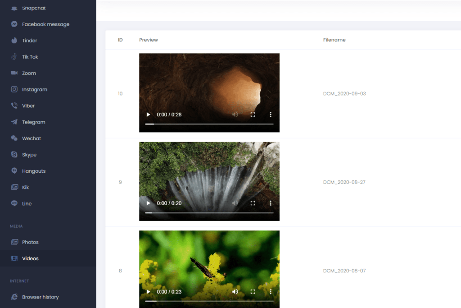The image size is (461, 308).
Task: Enter fullscreen on the butterfly video
Action: 253,292
